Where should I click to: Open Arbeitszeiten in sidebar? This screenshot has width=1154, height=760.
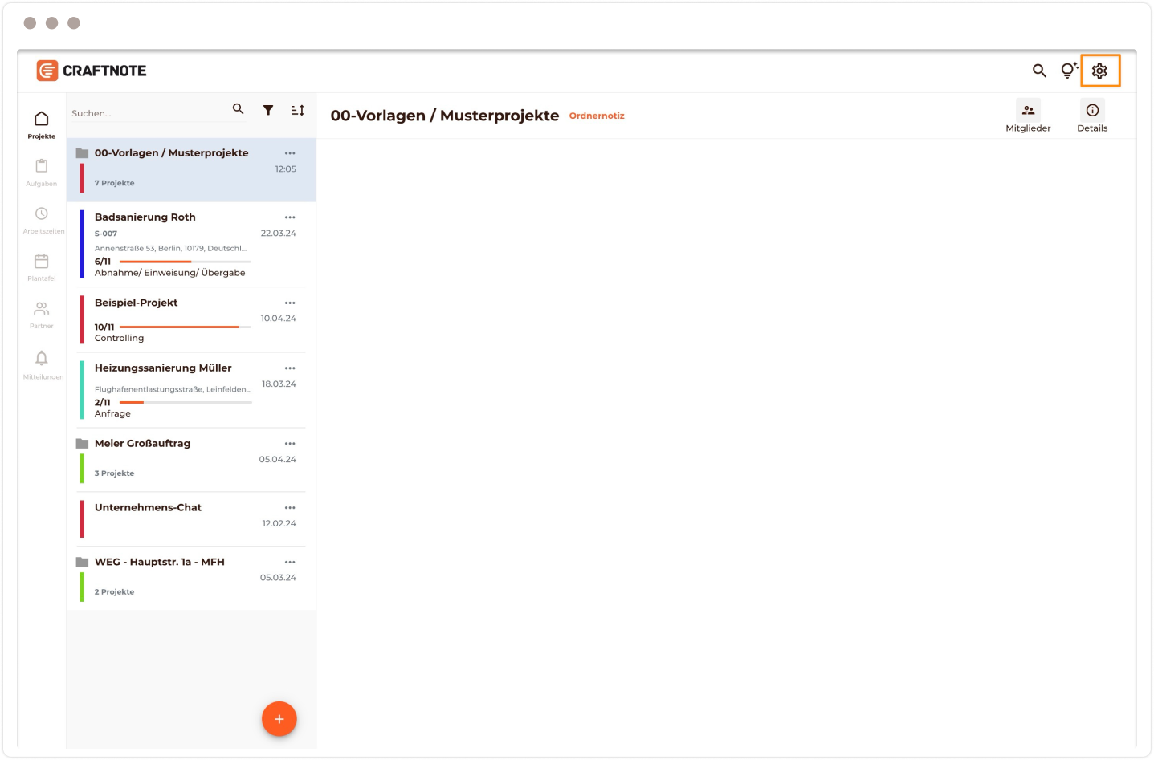click(42, 219)
